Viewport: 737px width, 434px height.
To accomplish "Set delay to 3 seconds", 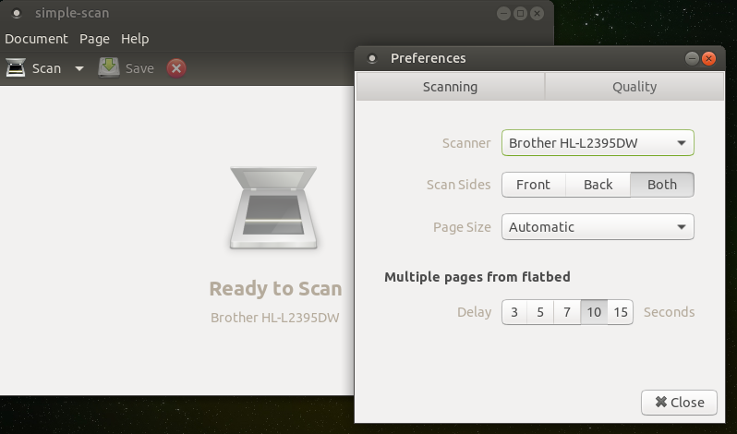I will click(514, 312).
